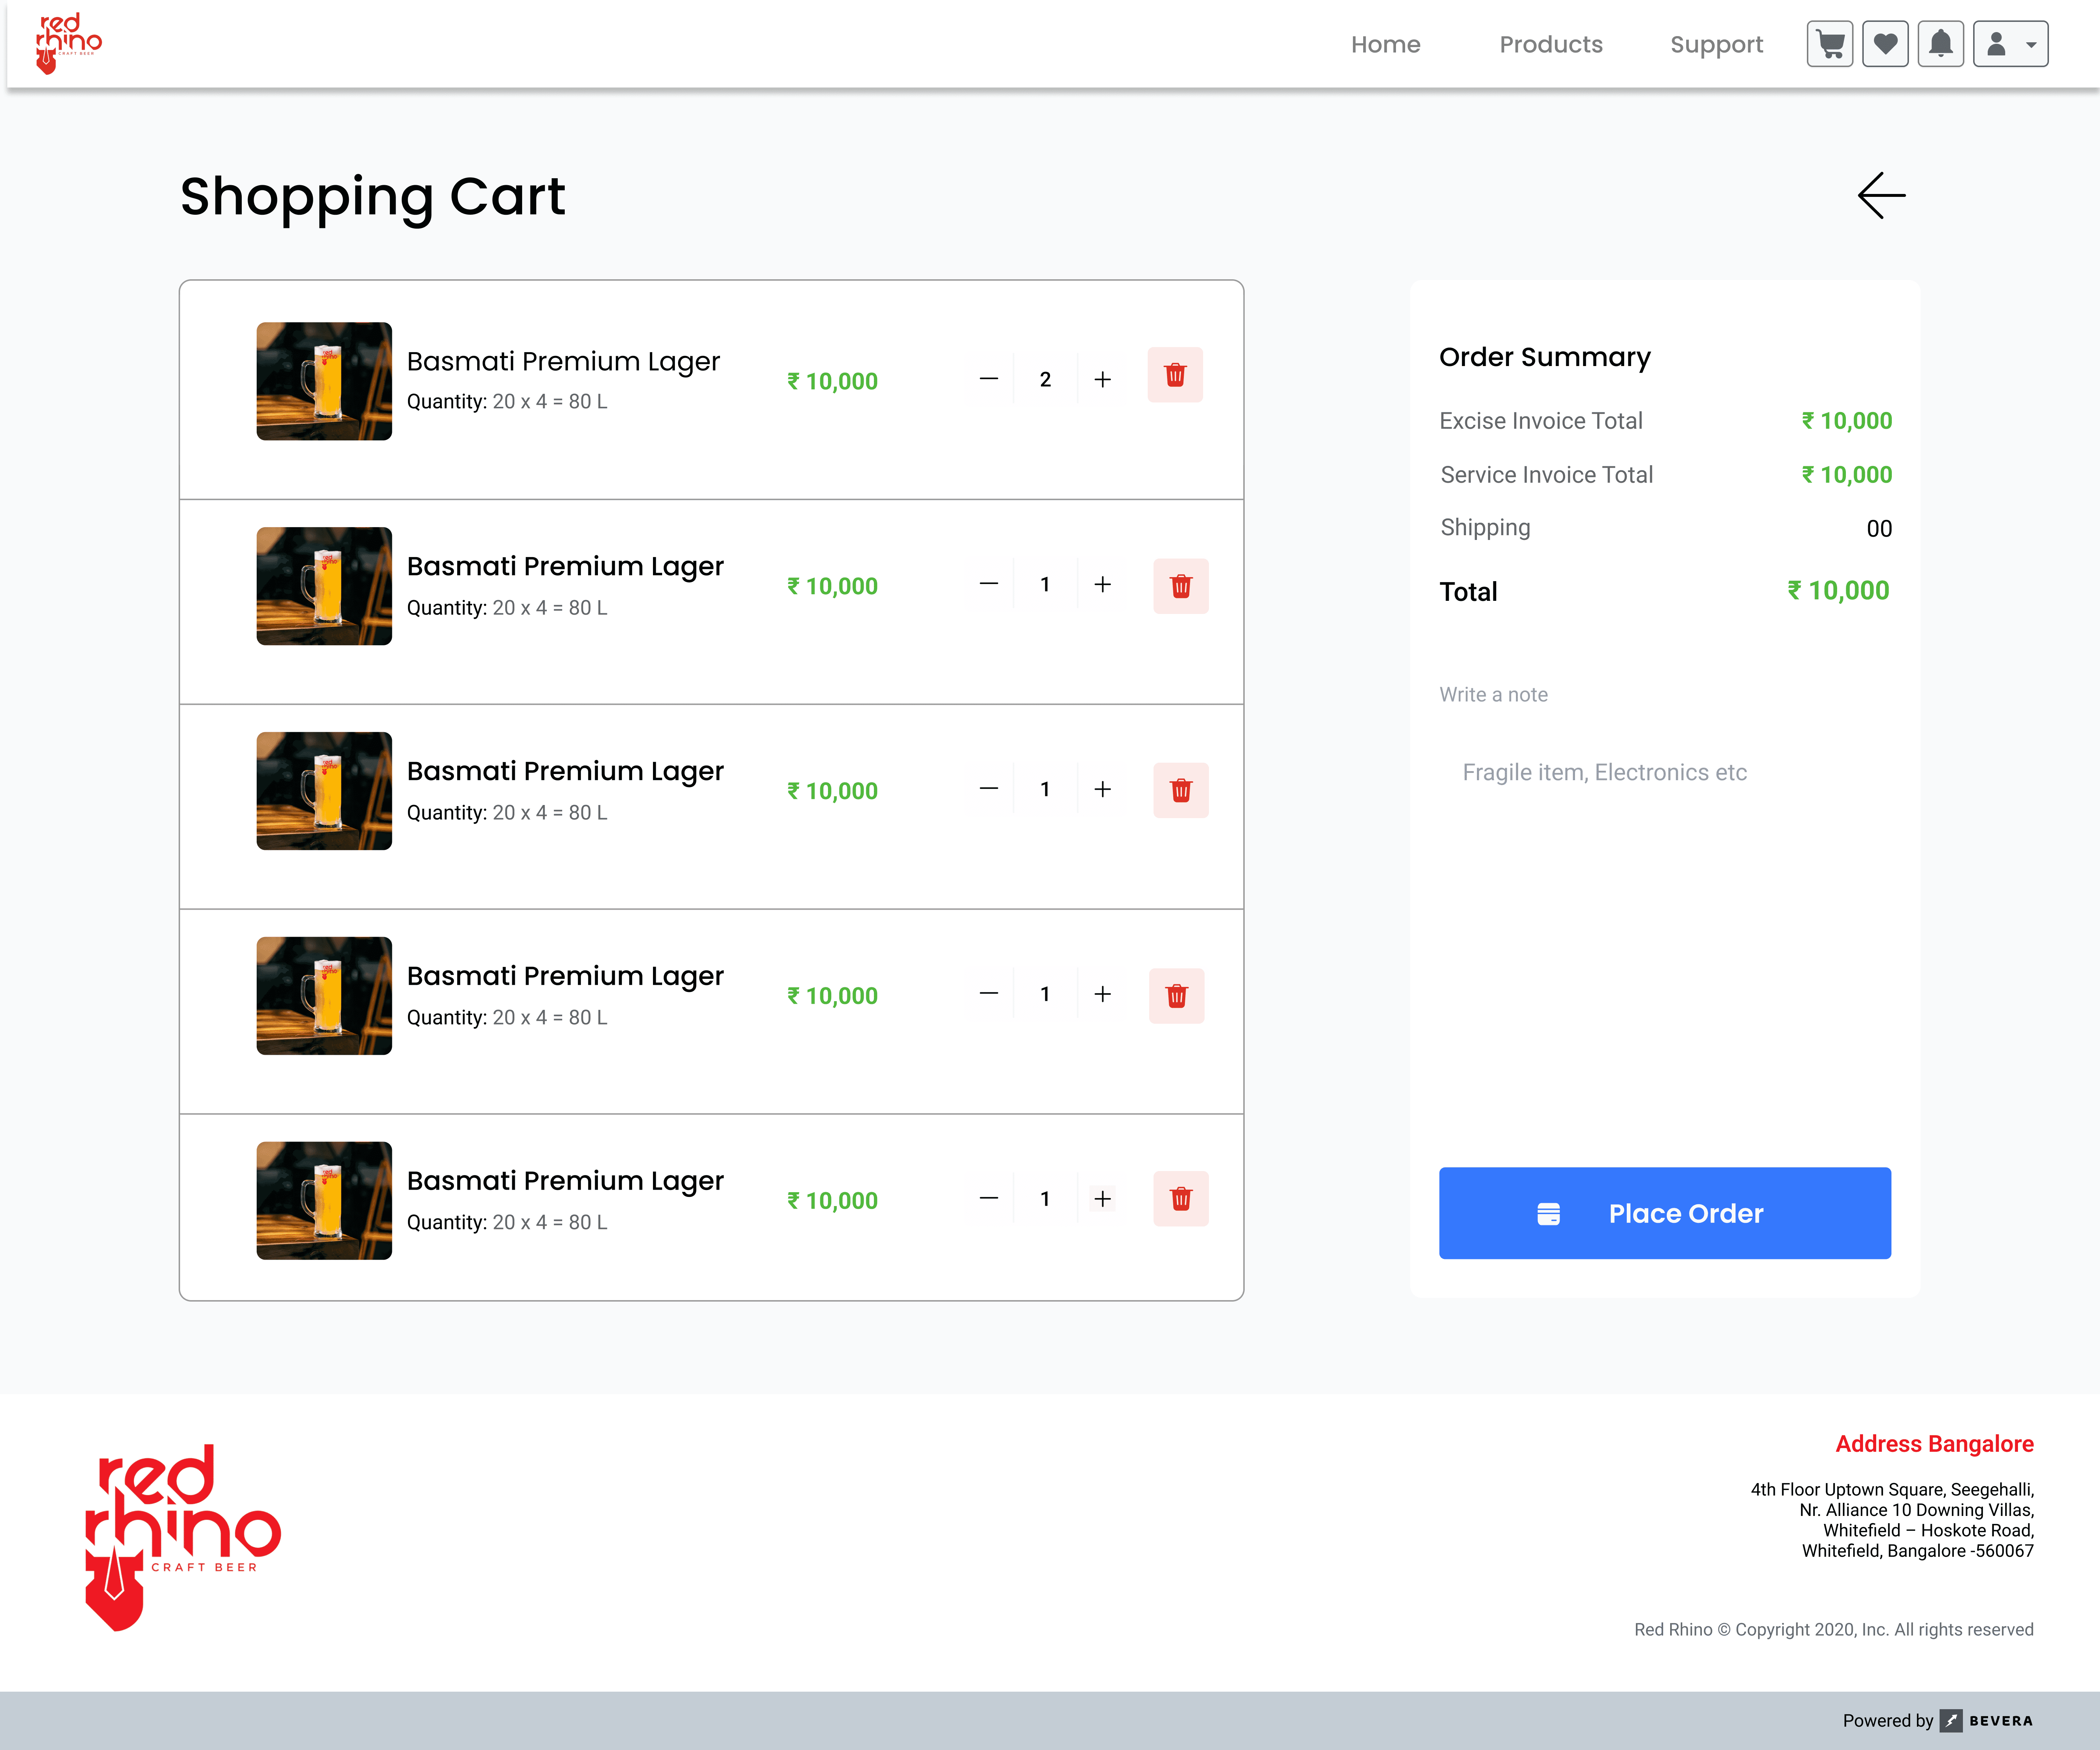
Task: Click the fourth item's Basmati Premium Lager name
Action: (x=565, y=977)
